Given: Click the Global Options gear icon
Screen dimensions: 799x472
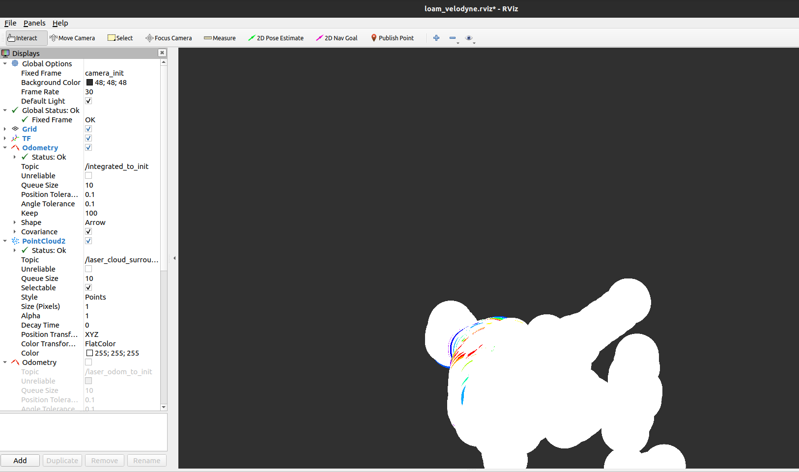Looking at the screenshot, I should pyautogui.click(x=15, y=63).
